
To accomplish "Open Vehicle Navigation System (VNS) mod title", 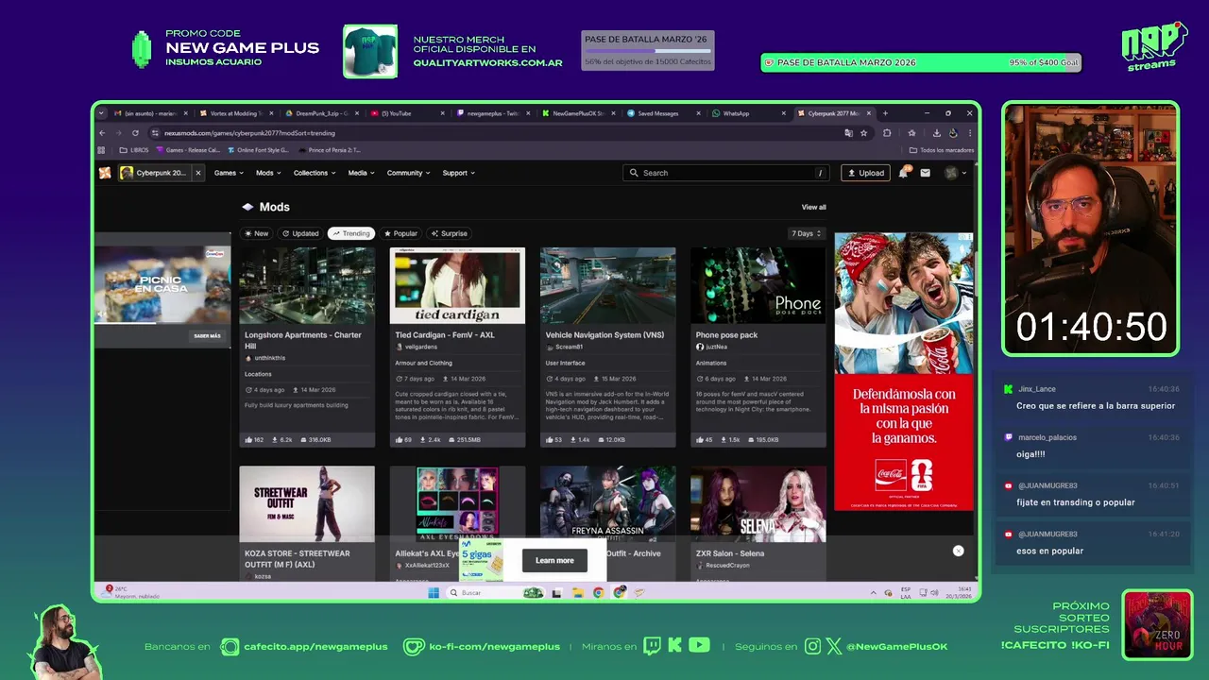I will [604, 334].
